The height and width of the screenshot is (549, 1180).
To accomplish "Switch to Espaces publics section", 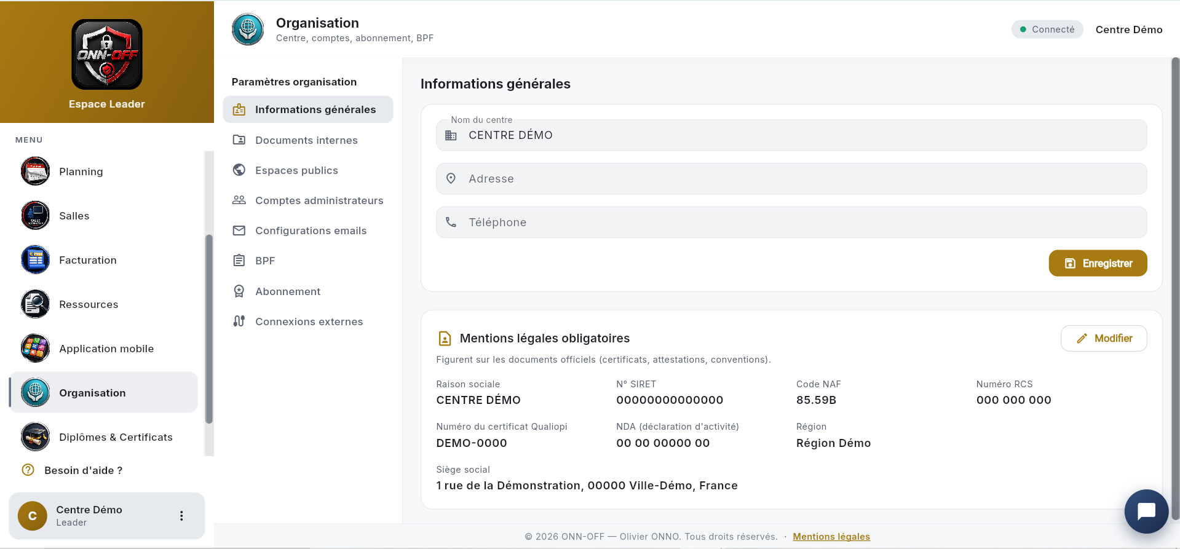I will click(x=308, y=170).
